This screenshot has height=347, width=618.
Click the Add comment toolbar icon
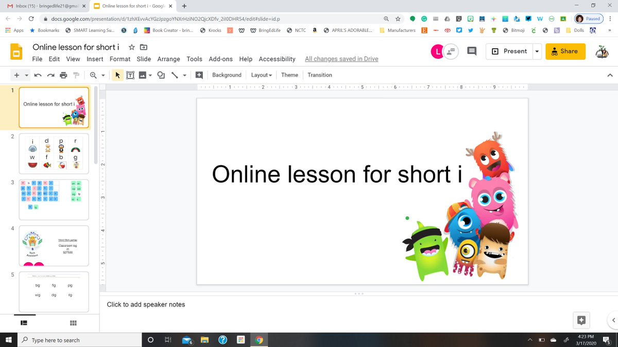pyautogui.click(x=199, y=75)
